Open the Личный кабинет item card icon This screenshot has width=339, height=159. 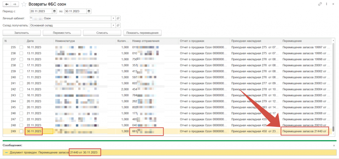point(118,18)
